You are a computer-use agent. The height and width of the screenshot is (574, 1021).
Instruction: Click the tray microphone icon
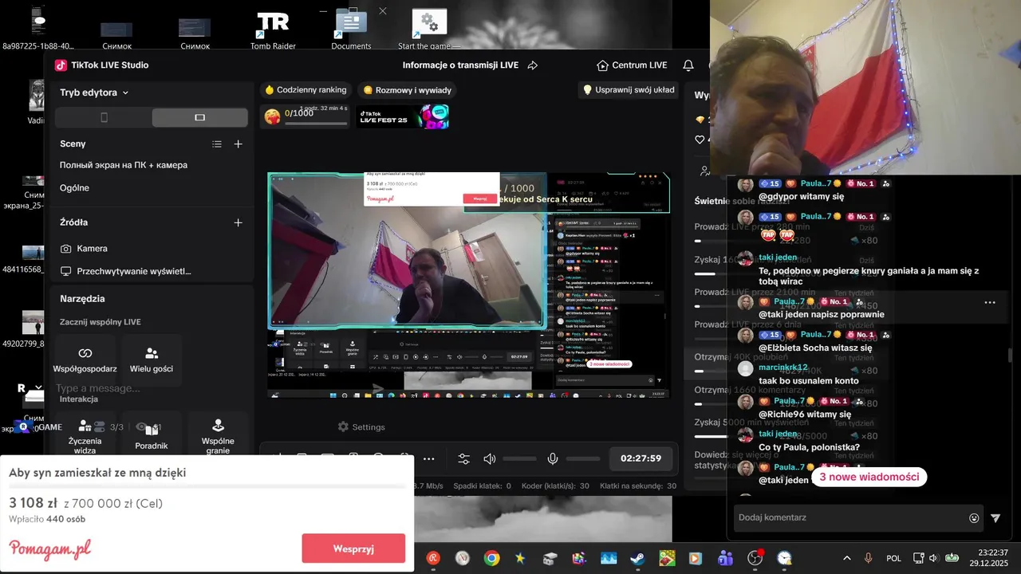(869, 558)
